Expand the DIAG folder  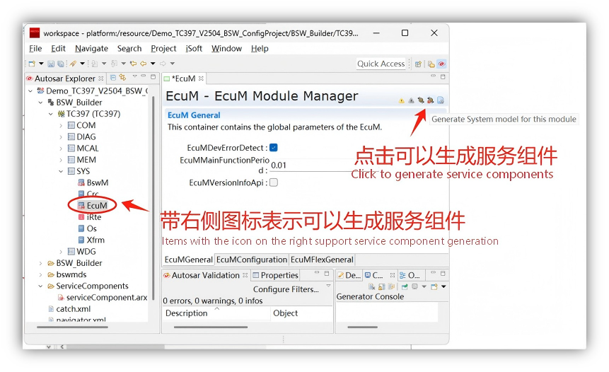[61, 136]
